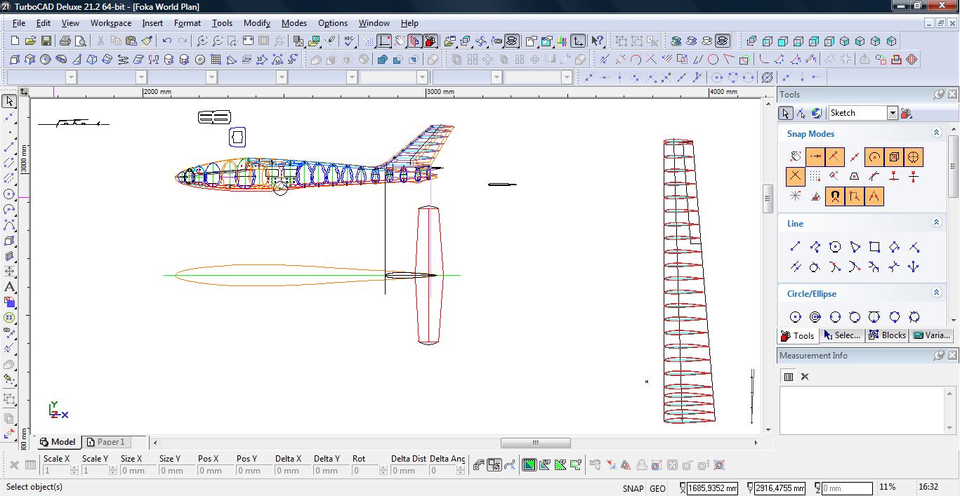The image size is (960, 496).
Task: Select the text tool 'A' in left toolbar
Action: [x=9, y=287]
